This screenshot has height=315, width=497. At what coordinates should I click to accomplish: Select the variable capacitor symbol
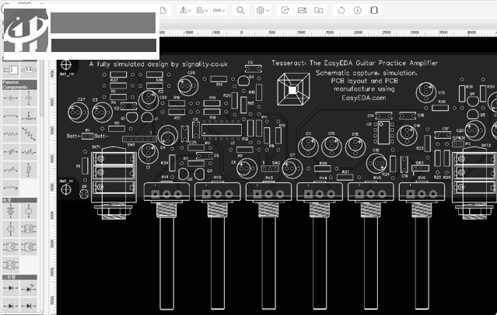tap(10, 152)
